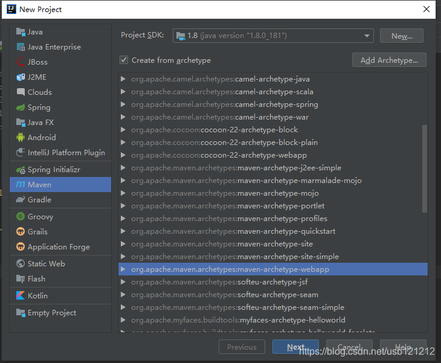
Task: Click the Maven 'm' icon
Action: [21, 184]
